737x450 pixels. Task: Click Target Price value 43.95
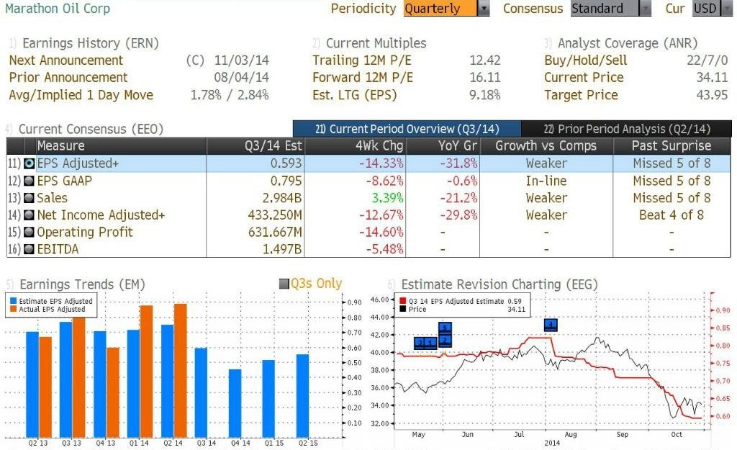coord(712,95)
